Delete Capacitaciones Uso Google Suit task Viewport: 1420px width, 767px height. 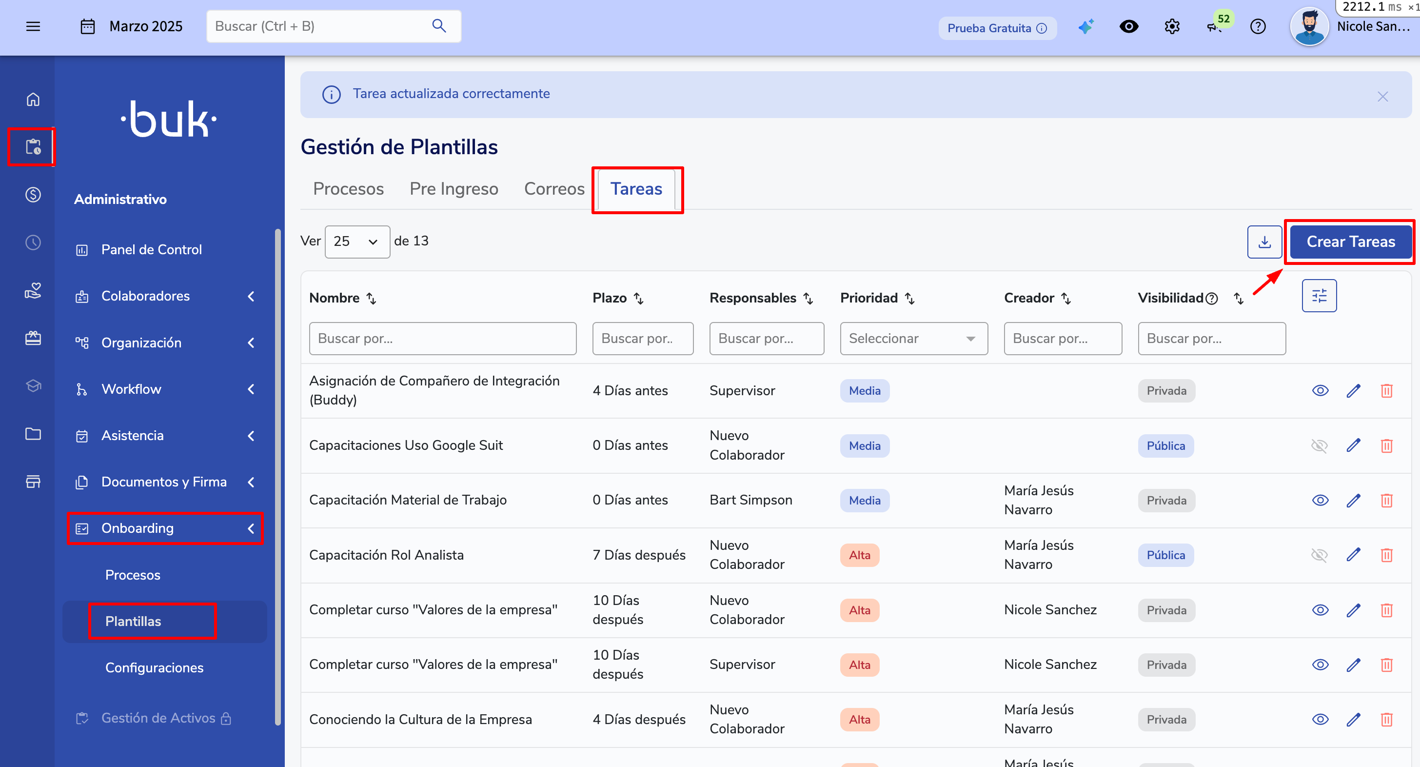click(x=1386, y=445)
